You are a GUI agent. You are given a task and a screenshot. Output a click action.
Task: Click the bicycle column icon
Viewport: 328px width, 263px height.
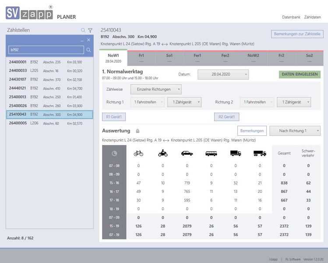click(x=138, y=153)
